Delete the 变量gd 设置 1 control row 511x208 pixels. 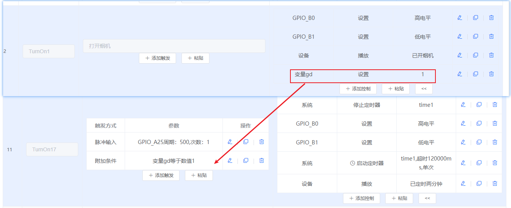(x=491, y=74)
